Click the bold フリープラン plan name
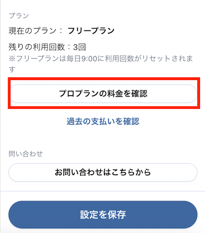 pyautogui.click(x=91, y=30)
